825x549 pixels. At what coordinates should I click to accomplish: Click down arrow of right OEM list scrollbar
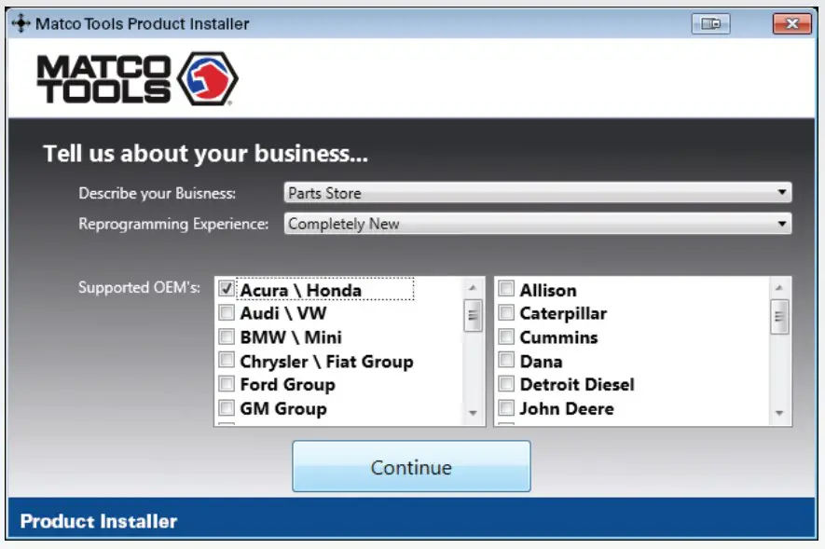[x=779, y=413]
